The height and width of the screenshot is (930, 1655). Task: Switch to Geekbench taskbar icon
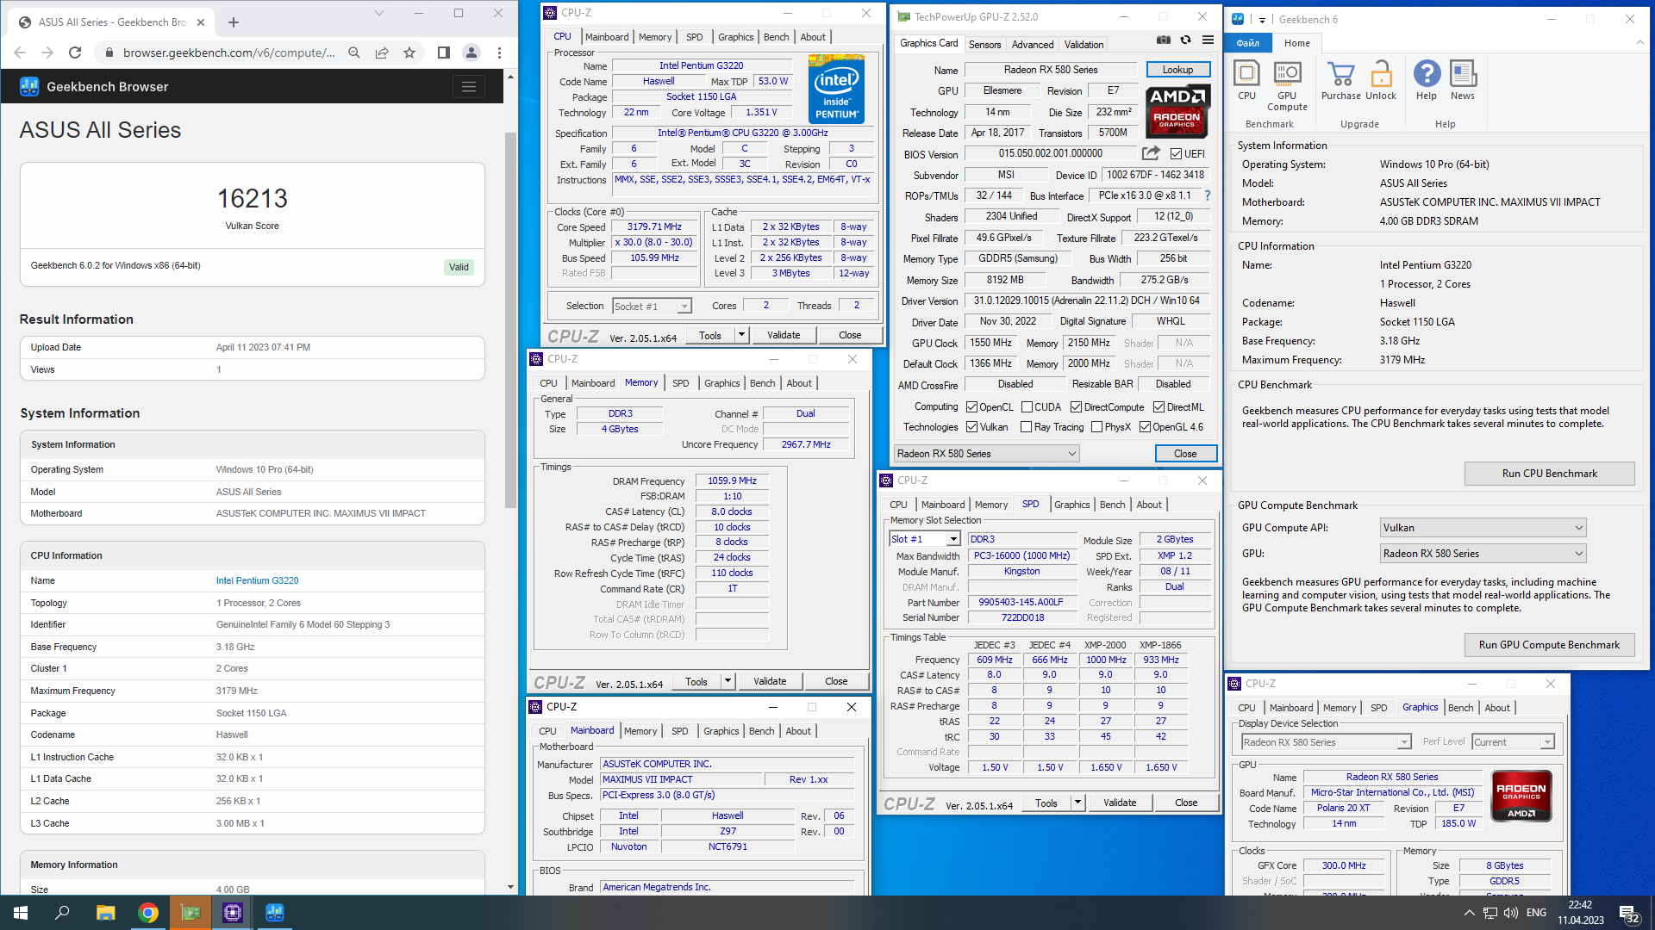pos(275,913)
